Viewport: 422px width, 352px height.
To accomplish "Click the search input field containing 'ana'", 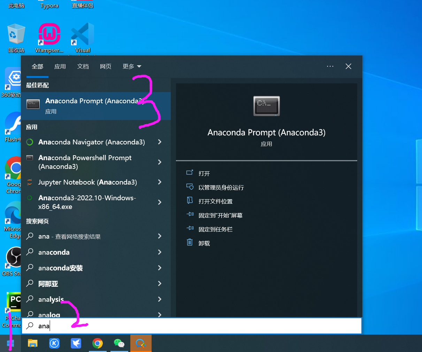I will [x=192, y=326].
